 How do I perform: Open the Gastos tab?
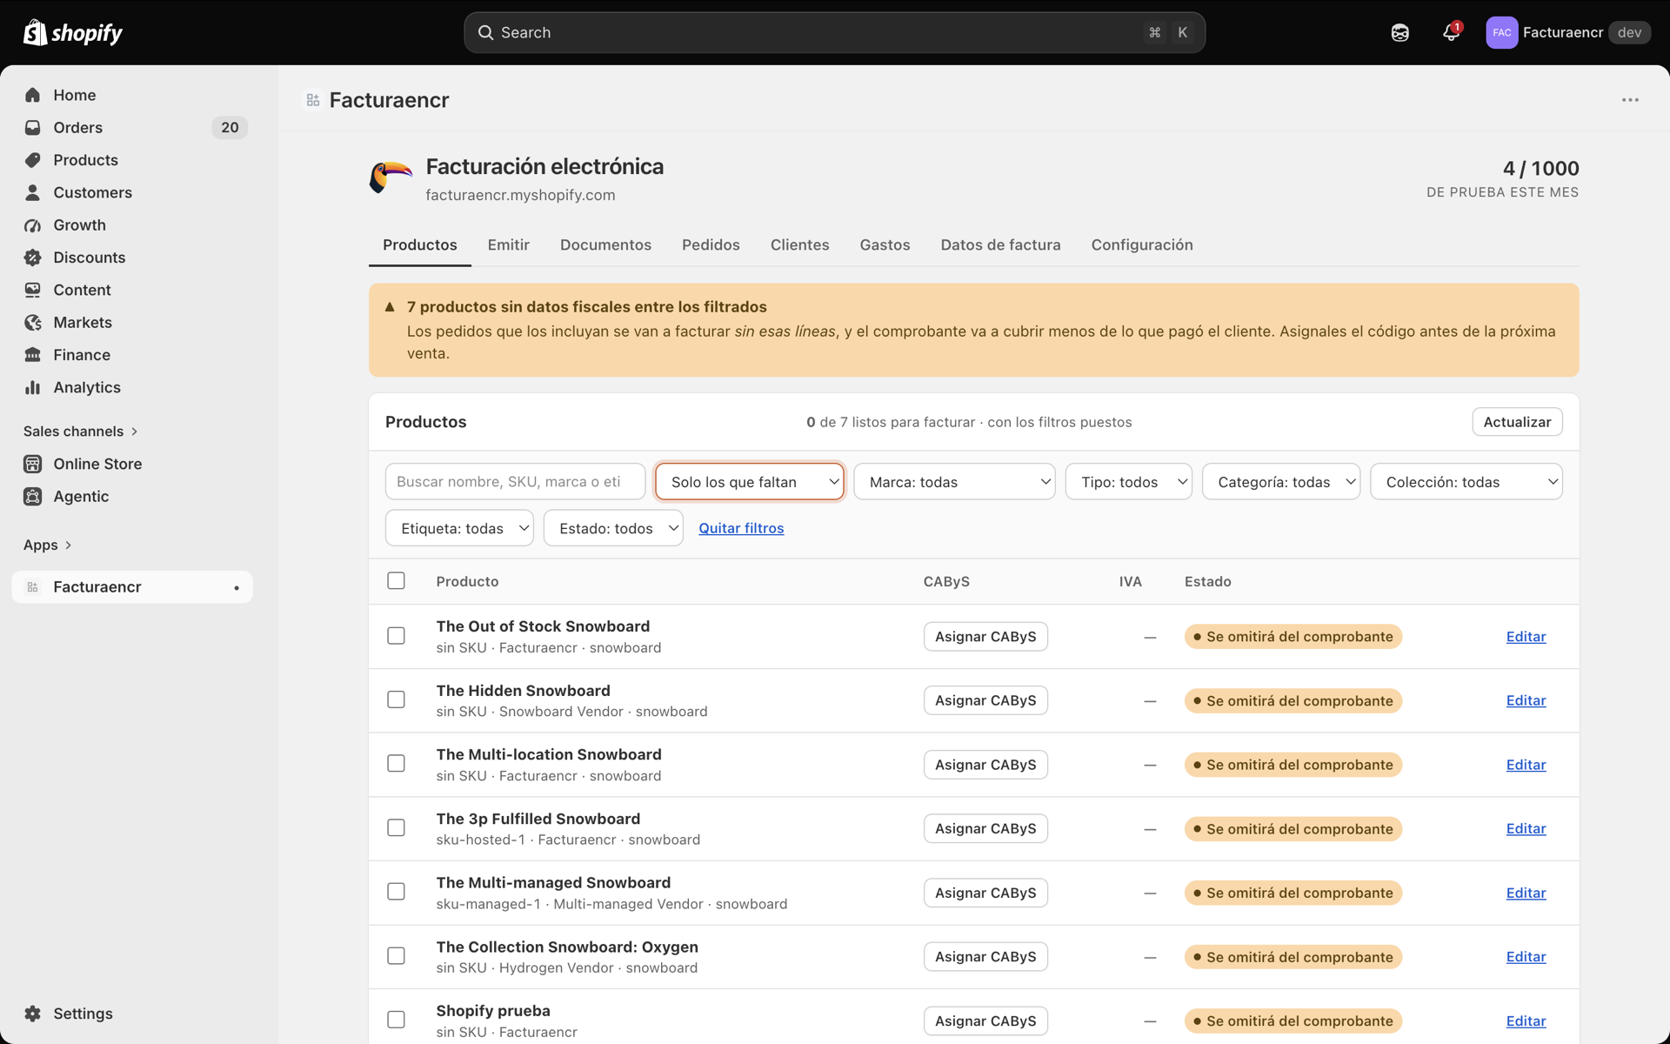pos(885,245)
